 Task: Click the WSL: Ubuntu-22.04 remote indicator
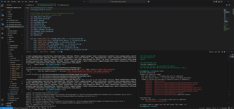[7, 108]
